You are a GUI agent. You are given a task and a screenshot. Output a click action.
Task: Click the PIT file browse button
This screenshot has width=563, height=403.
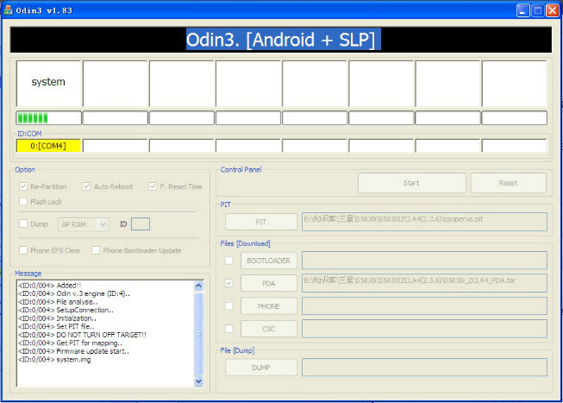pyautogui.click(x=261, y=223)
